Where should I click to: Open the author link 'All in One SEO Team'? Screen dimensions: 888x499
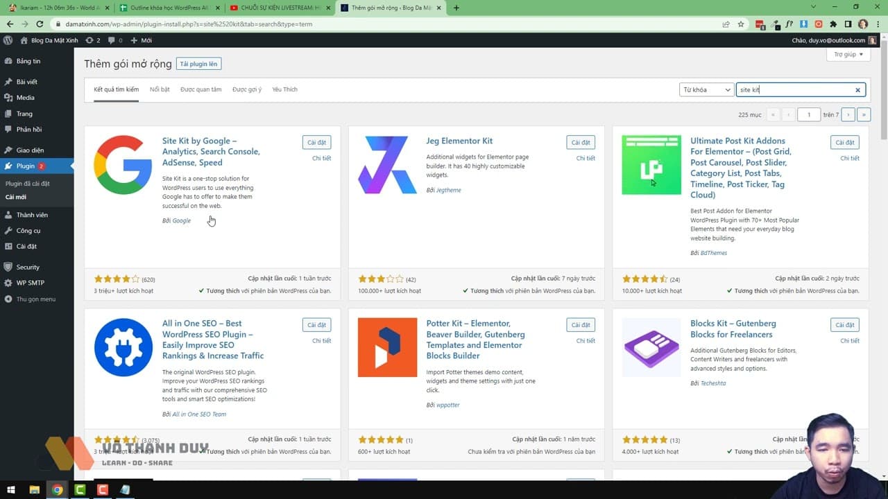pyautogui.click(x=199, y=414)
